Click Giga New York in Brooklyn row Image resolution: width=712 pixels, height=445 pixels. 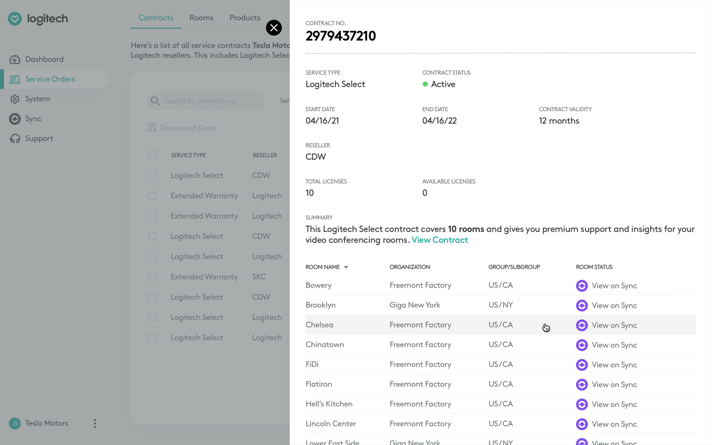415,305
